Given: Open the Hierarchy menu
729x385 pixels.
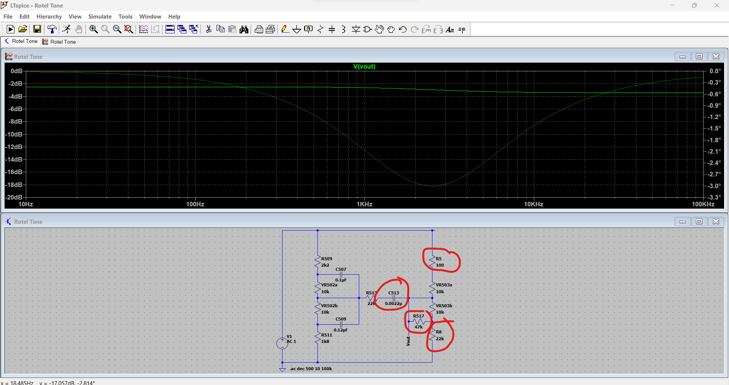Looking at the screenshot, I should click(x=49, y=17).
